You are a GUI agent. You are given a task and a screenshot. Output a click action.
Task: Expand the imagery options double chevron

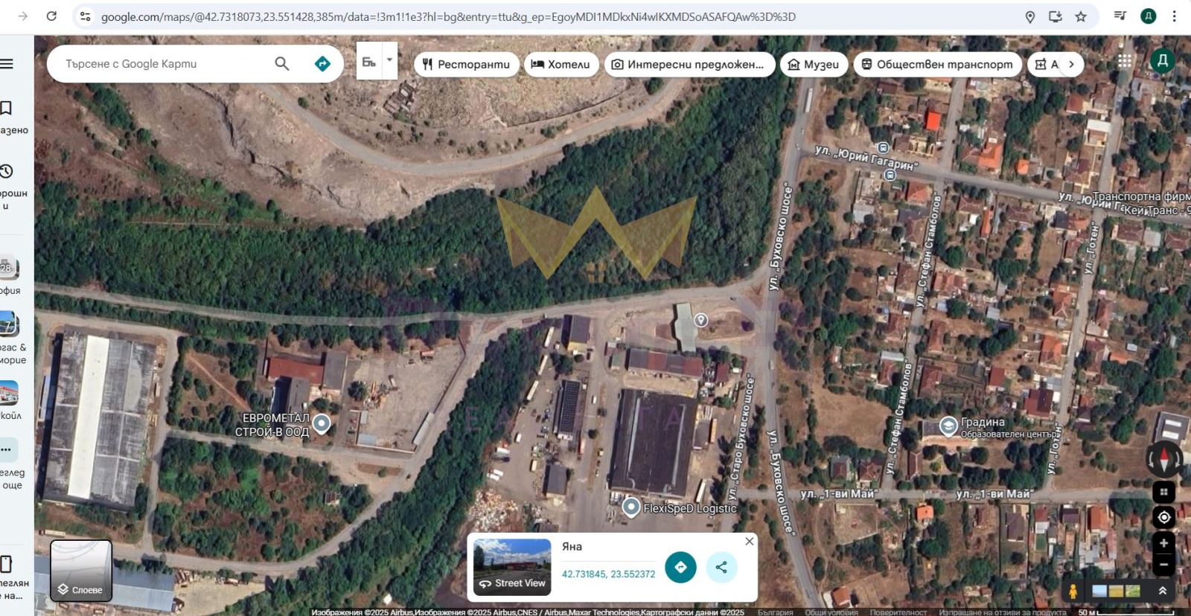tap(1162, 591)
